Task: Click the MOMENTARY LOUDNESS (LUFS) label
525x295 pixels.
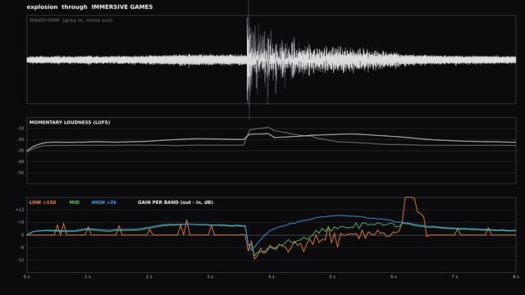Action: point(70,122)
